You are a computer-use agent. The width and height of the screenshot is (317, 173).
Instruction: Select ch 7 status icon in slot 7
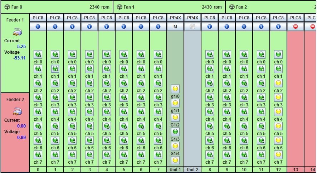click(x=158, y=155)
